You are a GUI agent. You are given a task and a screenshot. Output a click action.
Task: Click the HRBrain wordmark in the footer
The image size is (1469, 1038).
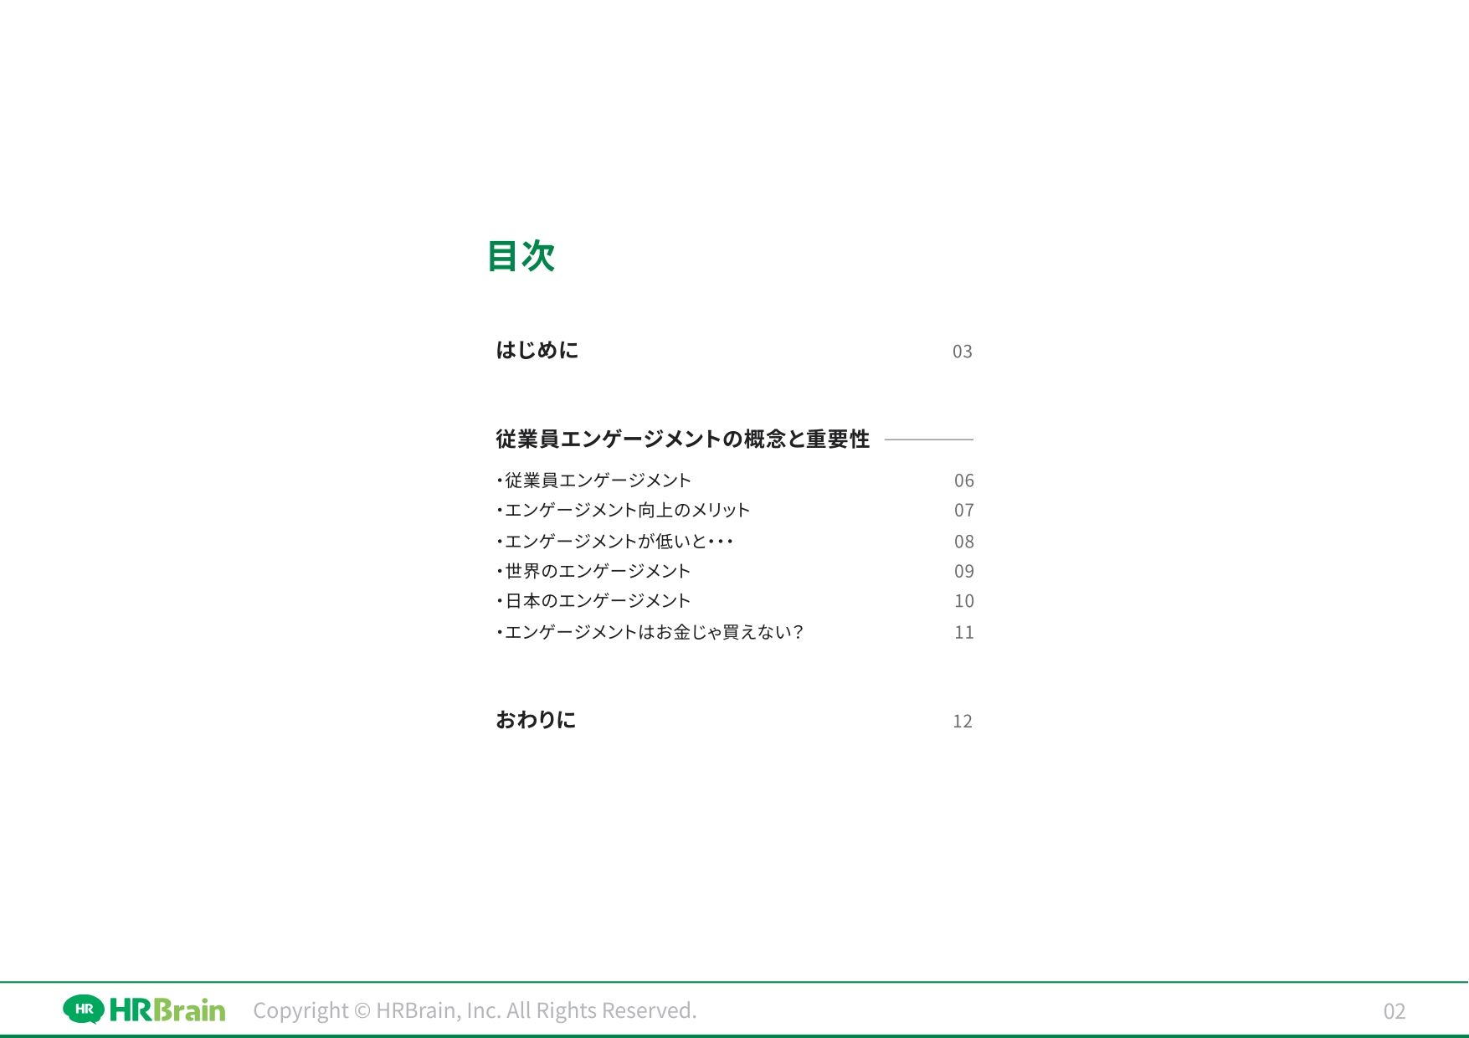[167, 1010]
